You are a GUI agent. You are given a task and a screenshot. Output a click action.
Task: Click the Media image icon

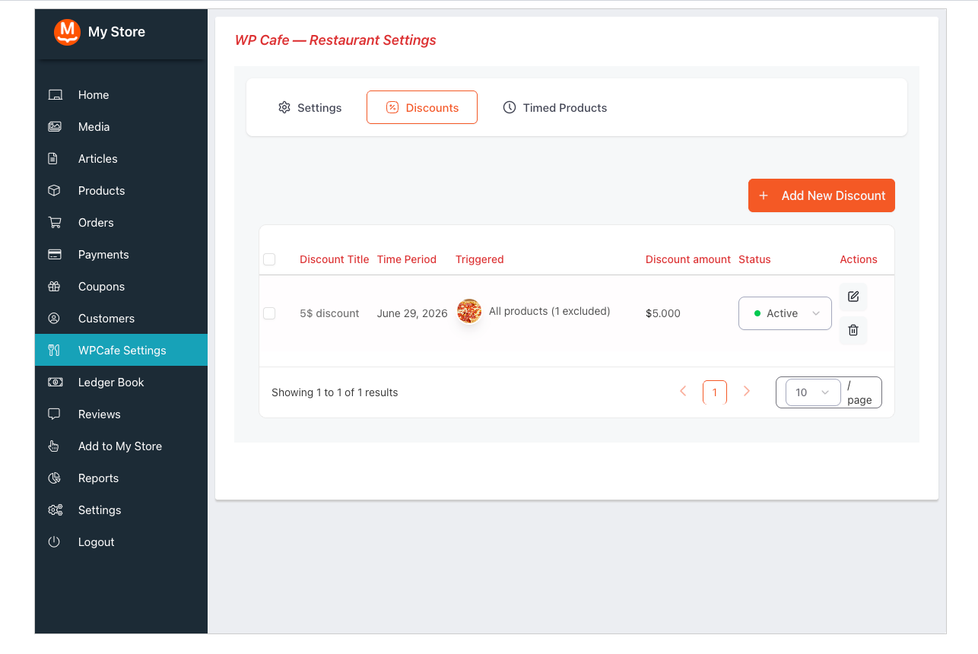coord(55,127)
